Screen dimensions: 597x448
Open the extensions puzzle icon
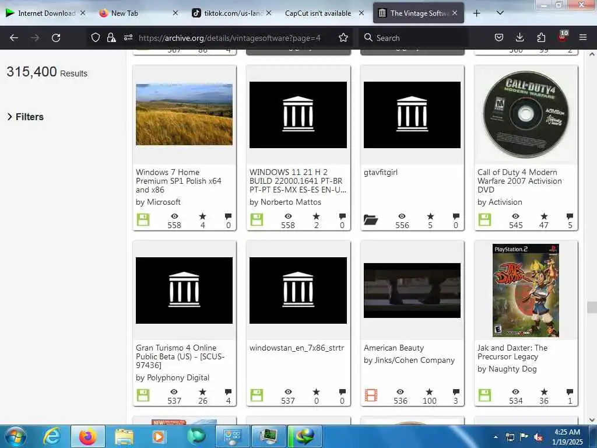541,37
